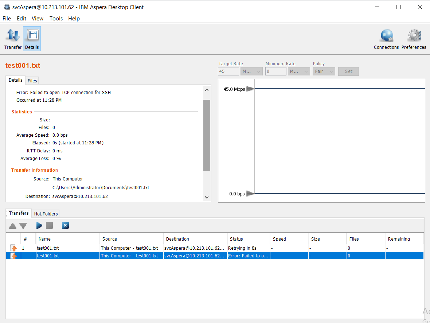The width and height of the screenshot is (430, 323).
Task: Click the move-up arrow in transfers toolbar
Action: (x=13, y=226)
